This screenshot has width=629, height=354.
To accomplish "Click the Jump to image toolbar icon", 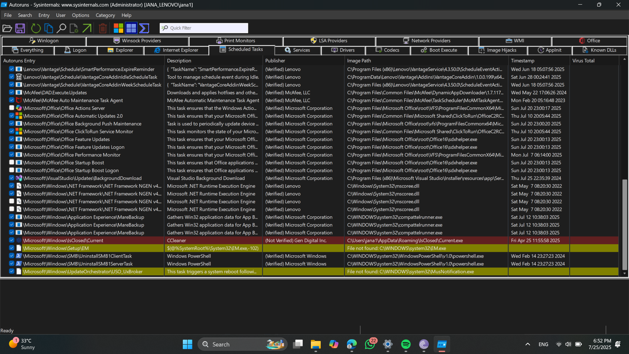I will [74, 28].
